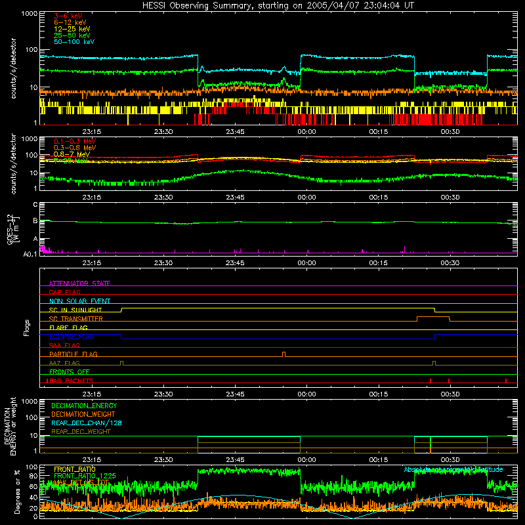Select the DECIMATION_WEIGHT legend label
Image resolution: width=525 pixels, height=525 pixels.
point(83,415)
